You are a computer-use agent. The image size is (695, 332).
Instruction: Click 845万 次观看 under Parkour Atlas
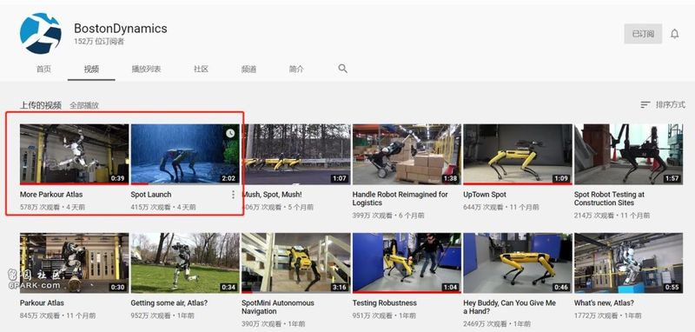click(x=40, y=315)
